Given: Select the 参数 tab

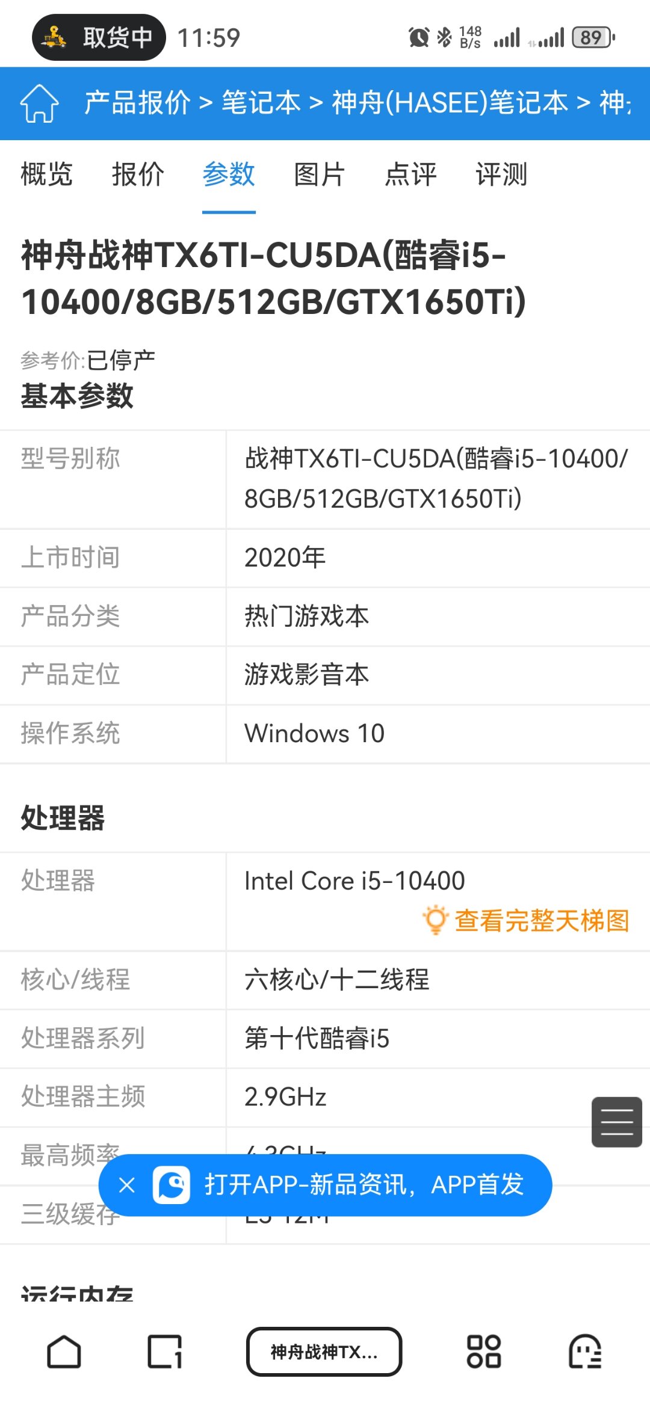Looking at the screenshot, I should point(229,174).
